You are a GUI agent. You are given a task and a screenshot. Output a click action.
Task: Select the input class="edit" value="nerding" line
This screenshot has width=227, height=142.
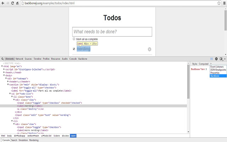[43, 115]
